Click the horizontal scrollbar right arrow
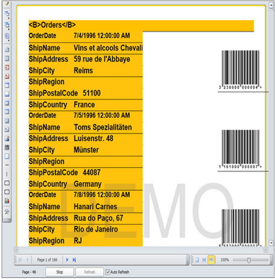The width and height of the screenshot is (275, 279). [266, 250]
